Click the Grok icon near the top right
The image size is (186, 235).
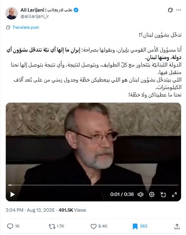pos(170,10)
